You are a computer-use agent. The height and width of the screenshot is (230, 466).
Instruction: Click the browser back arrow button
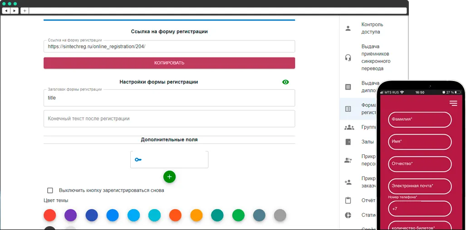tap(6, 11)
